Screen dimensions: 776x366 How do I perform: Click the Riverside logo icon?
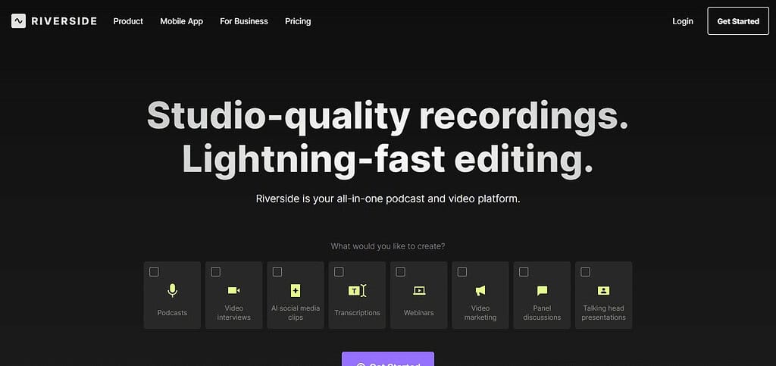pyautogui.click(x=18, y=20)
